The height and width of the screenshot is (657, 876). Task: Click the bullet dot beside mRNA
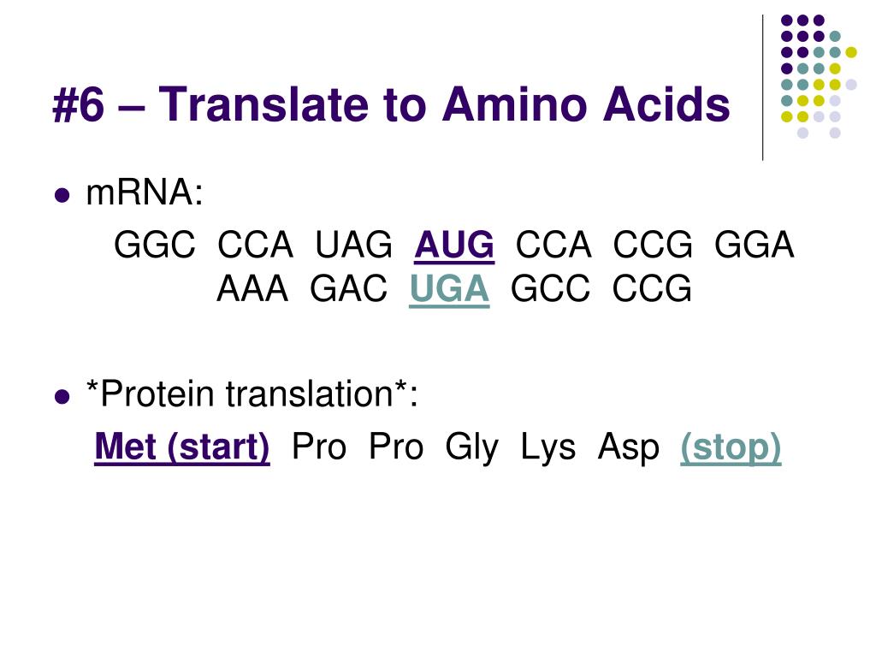click(62, 196)
